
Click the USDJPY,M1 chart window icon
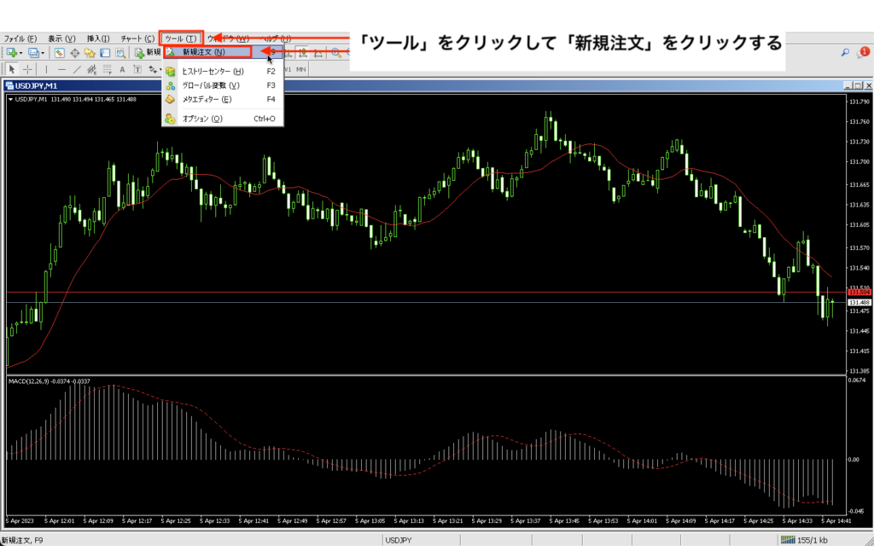pyautogui.click(x=9, y=86)
